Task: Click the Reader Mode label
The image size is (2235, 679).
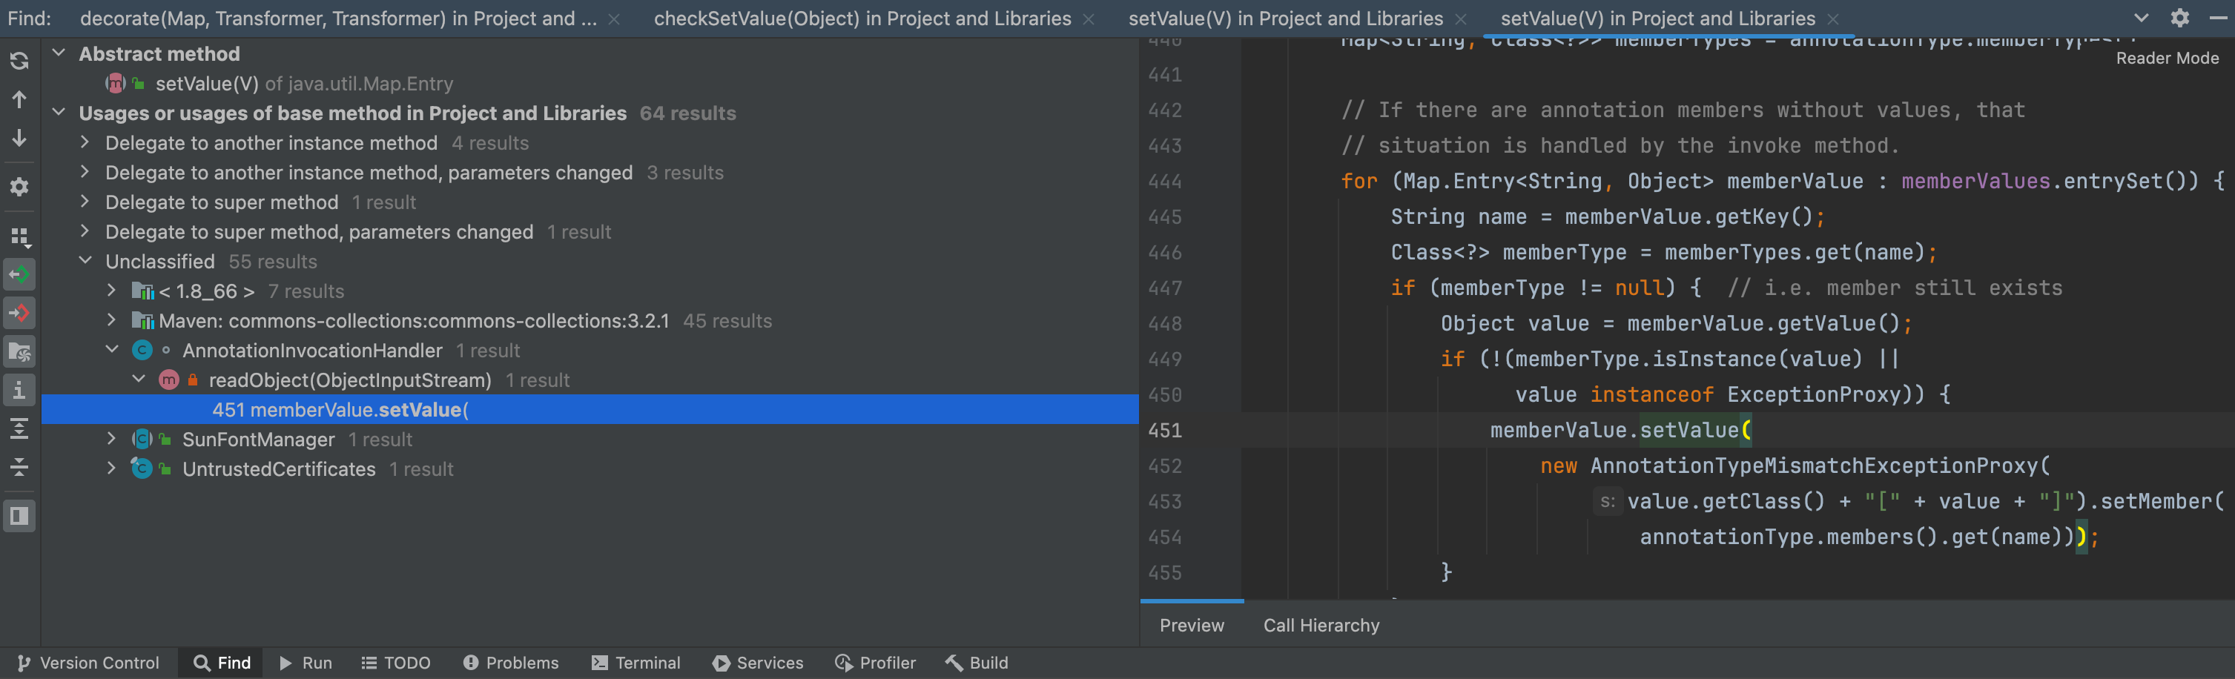Action: 2167,58
